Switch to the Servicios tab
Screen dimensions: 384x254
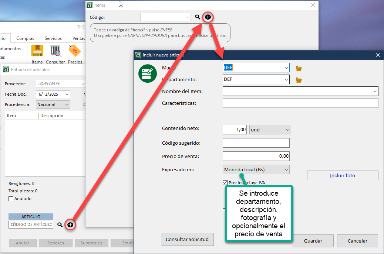click(x=53, y=38)
